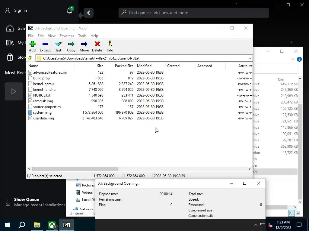This screenshot has width=309, height=231.
Task: Select kernel-ranchu file
Action: coord(44,90)
